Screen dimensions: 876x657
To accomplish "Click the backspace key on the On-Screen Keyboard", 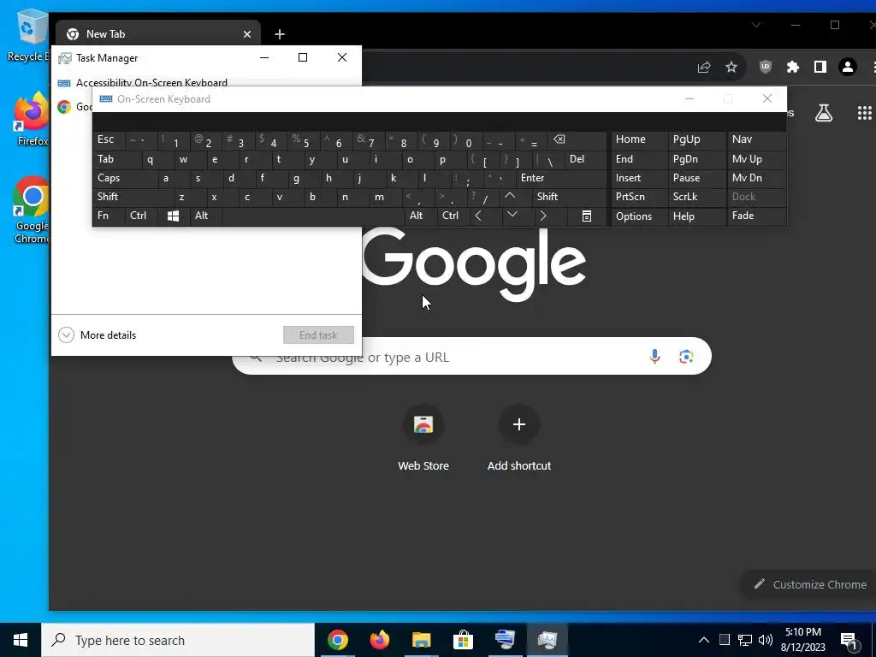I will [577, 139].
